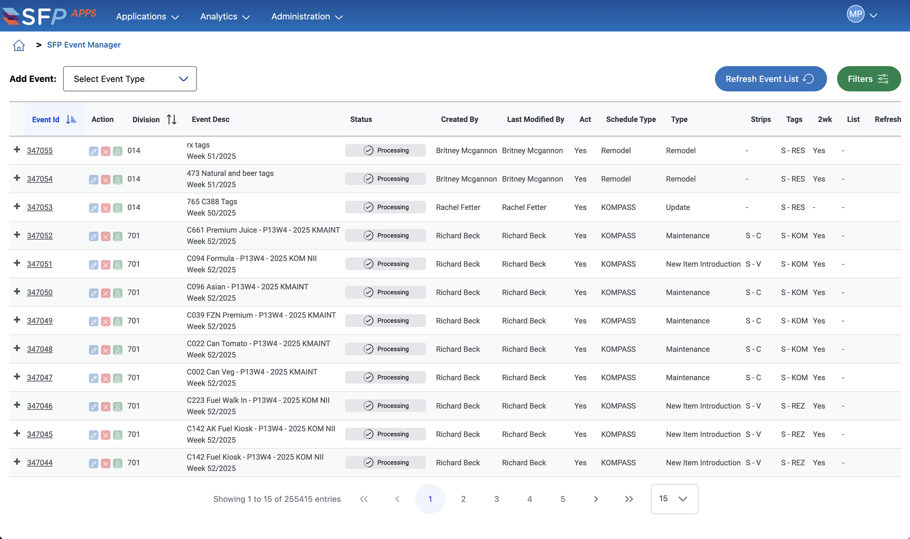
Task: Toggle Event Id column sort order
Action: (x=71, y=119)
